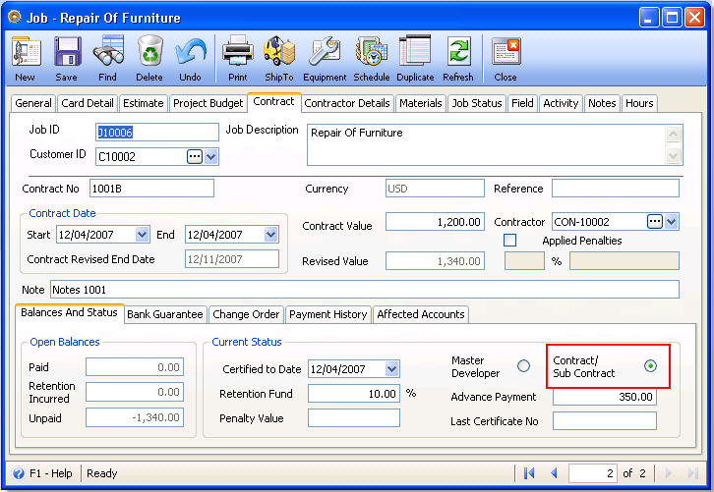Switch to the Field tab
The image size is (714, 492).
522,103
